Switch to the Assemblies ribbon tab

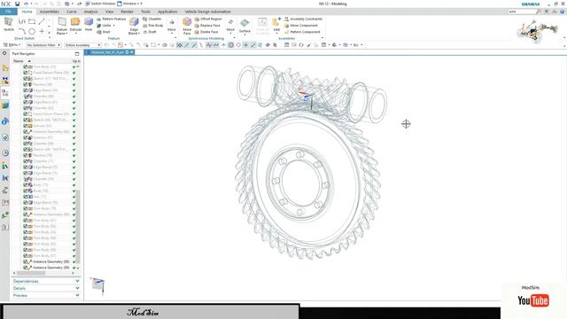(50, 12)
